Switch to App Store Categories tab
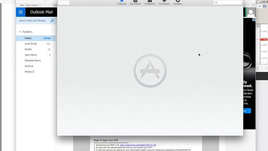The height and width of the screenshot is (151, 268). [149, 3]
